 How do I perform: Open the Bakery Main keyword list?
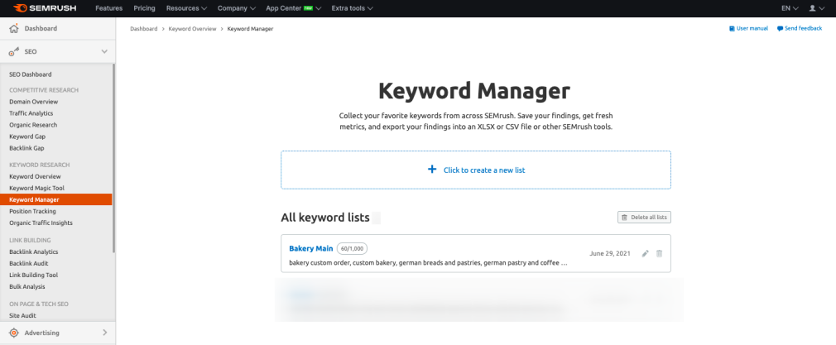[x=310, y=248]
